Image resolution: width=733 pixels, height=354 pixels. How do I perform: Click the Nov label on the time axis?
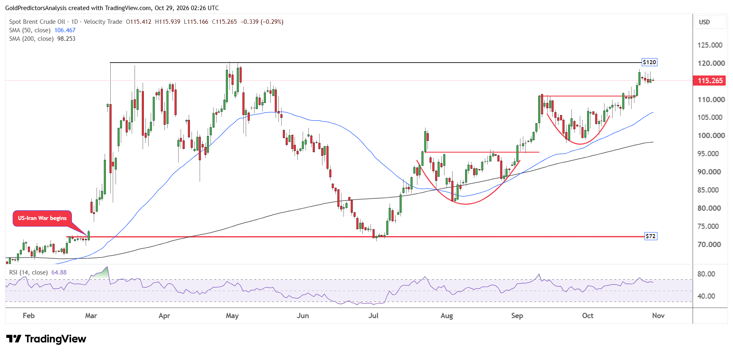coord(658,316)
